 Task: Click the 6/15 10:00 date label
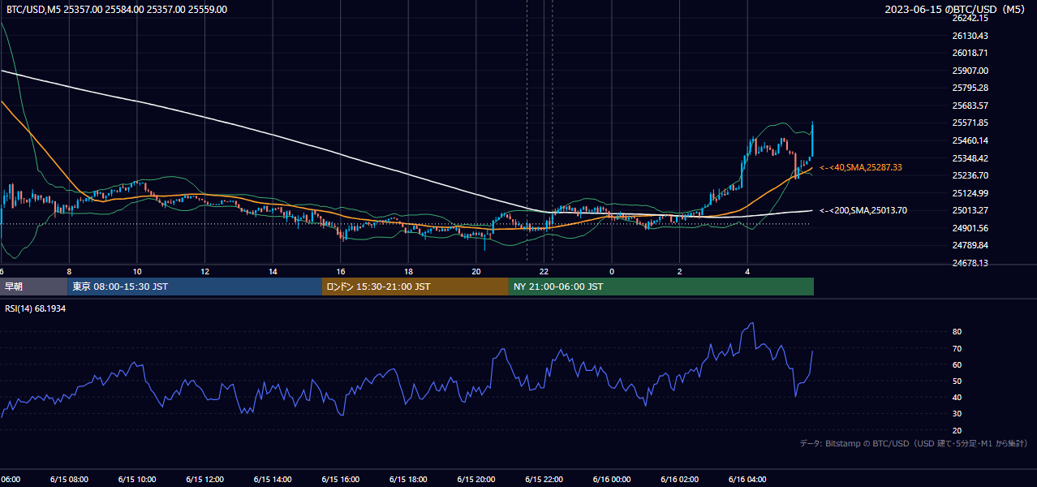136,480
